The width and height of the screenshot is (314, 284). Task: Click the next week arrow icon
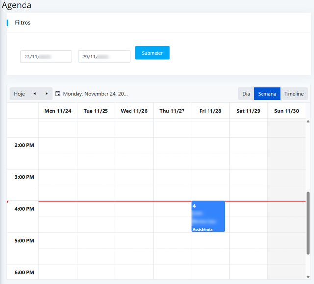(x=47, y=94)
